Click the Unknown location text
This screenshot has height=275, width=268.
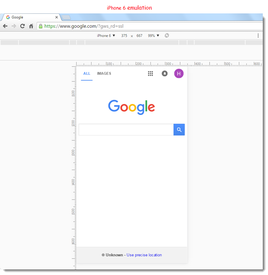tap(114, 255)
